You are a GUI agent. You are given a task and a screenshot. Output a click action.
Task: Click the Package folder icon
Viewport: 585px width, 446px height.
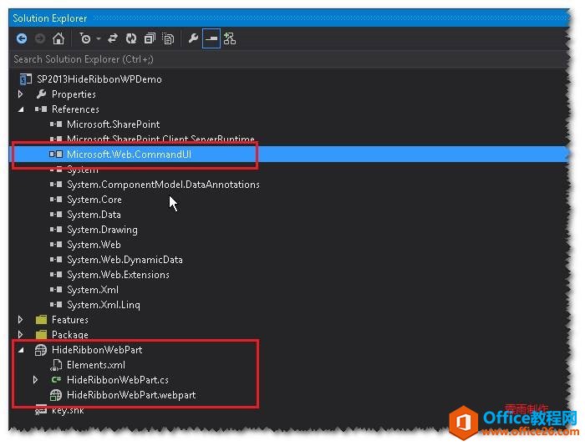41,334
